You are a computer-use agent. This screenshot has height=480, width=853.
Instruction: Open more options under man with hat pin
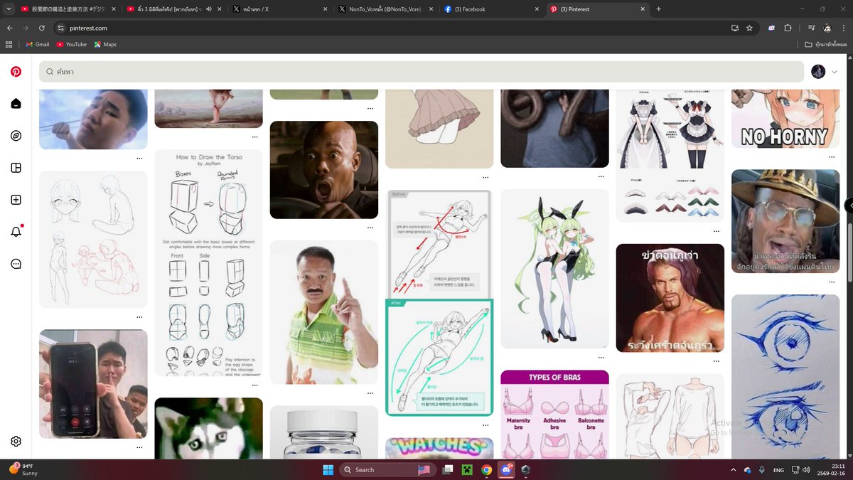click(832, 282)
